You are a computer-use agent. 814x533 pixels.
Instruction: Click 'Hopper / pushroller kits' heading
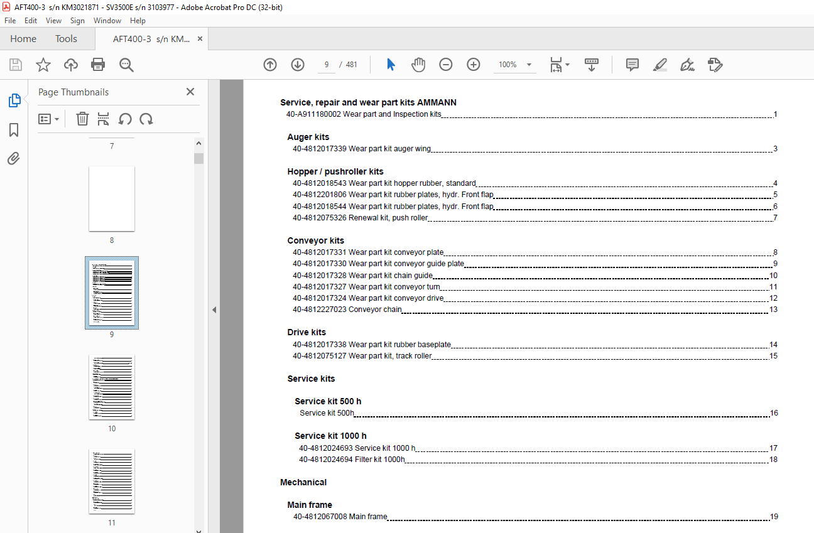coord(335,171)
